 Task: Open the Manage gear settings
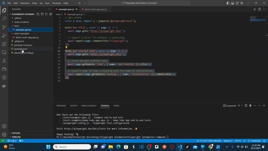(4, 135)
